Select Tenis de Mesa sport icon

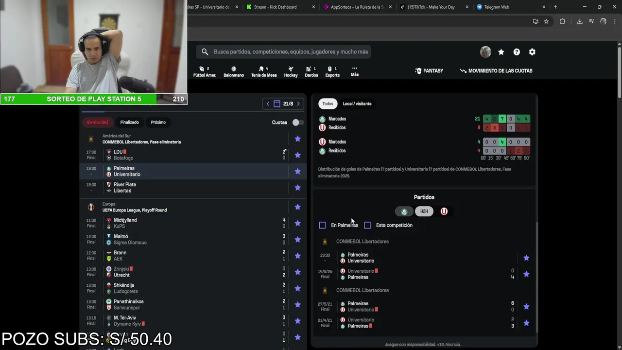pos(264,71)
